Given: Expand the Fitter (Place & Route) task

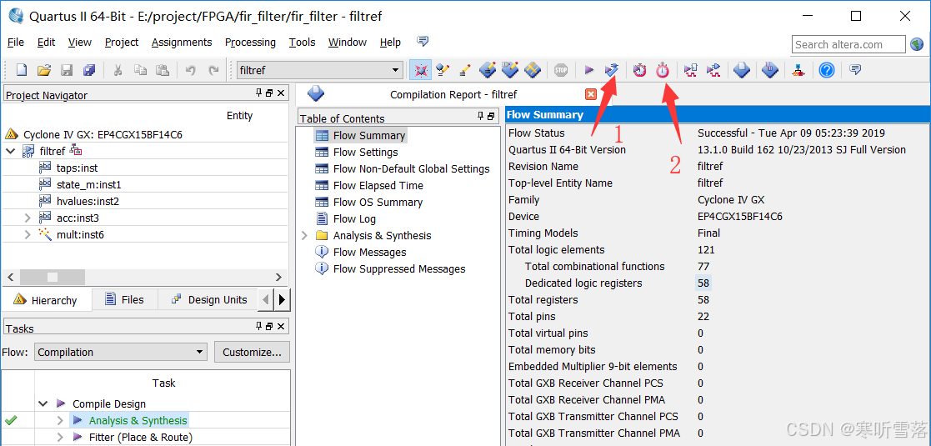Looking at the screenshot, I should (59, 437).
